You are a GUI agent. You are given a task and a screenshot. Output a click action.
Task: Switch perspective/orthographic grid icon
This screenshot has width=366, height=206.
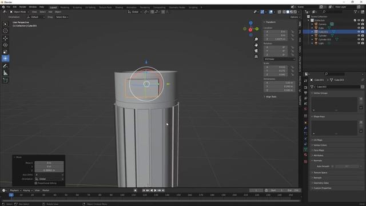click(x=256, y=57)
